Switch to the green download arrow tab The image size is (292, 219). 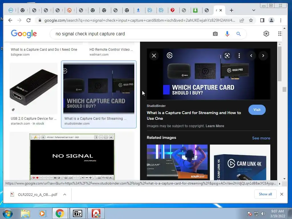click(195, 10)
